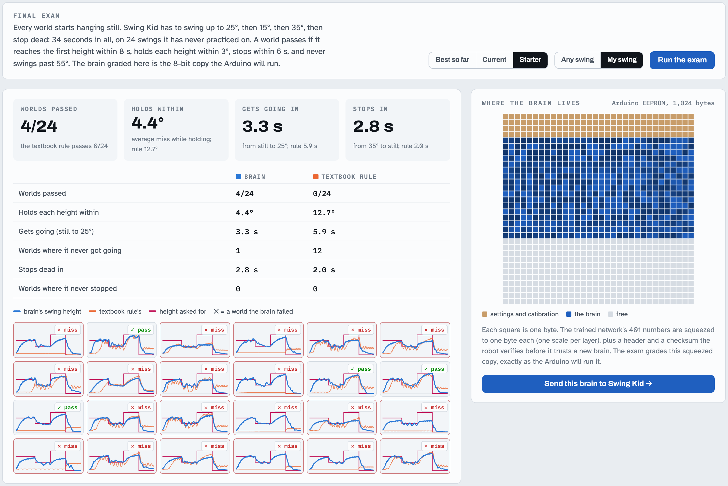Click the blue Brain column legend square
Viewport: 728px width, 486px height.
(x=238, y=177)
